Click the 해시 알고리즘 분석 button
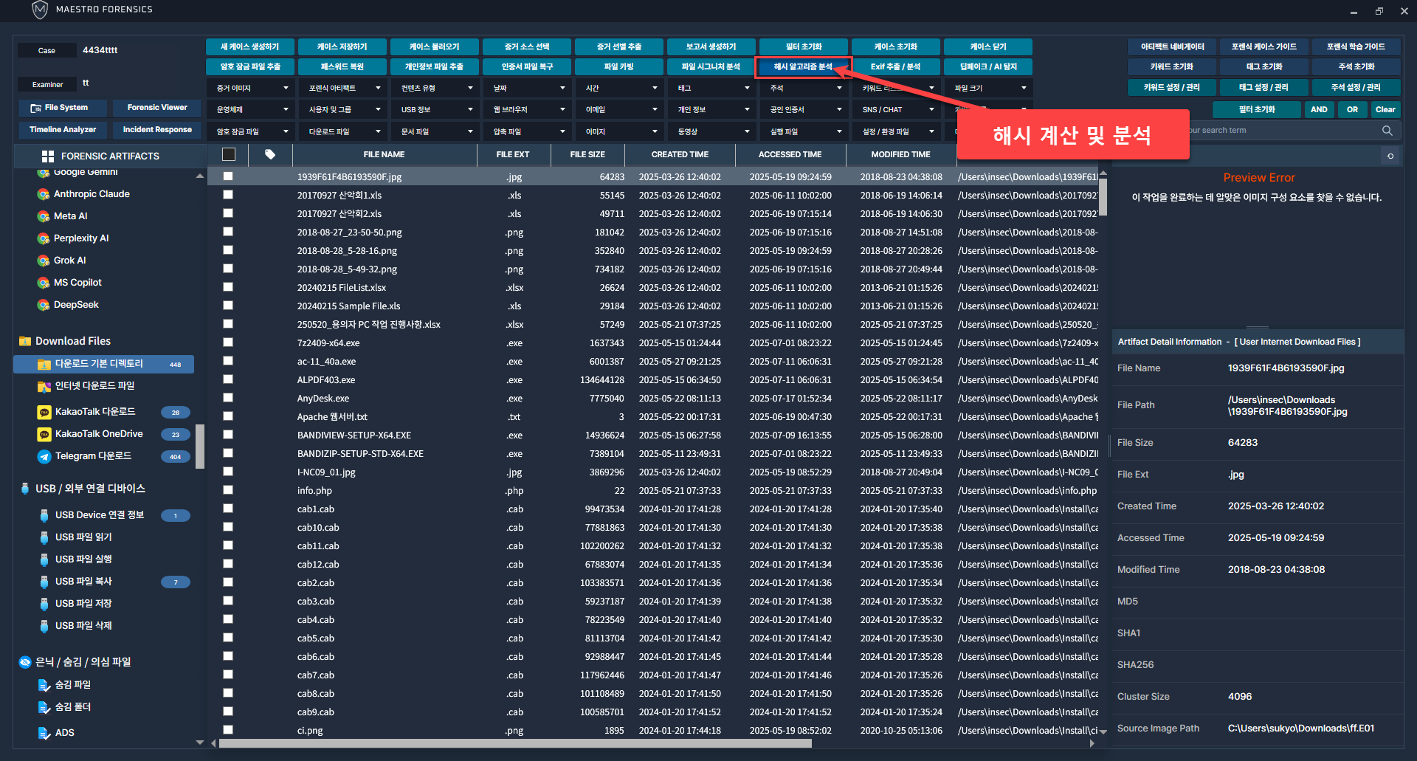This screenshot has width=1417, height=761. tap(803, 67)
